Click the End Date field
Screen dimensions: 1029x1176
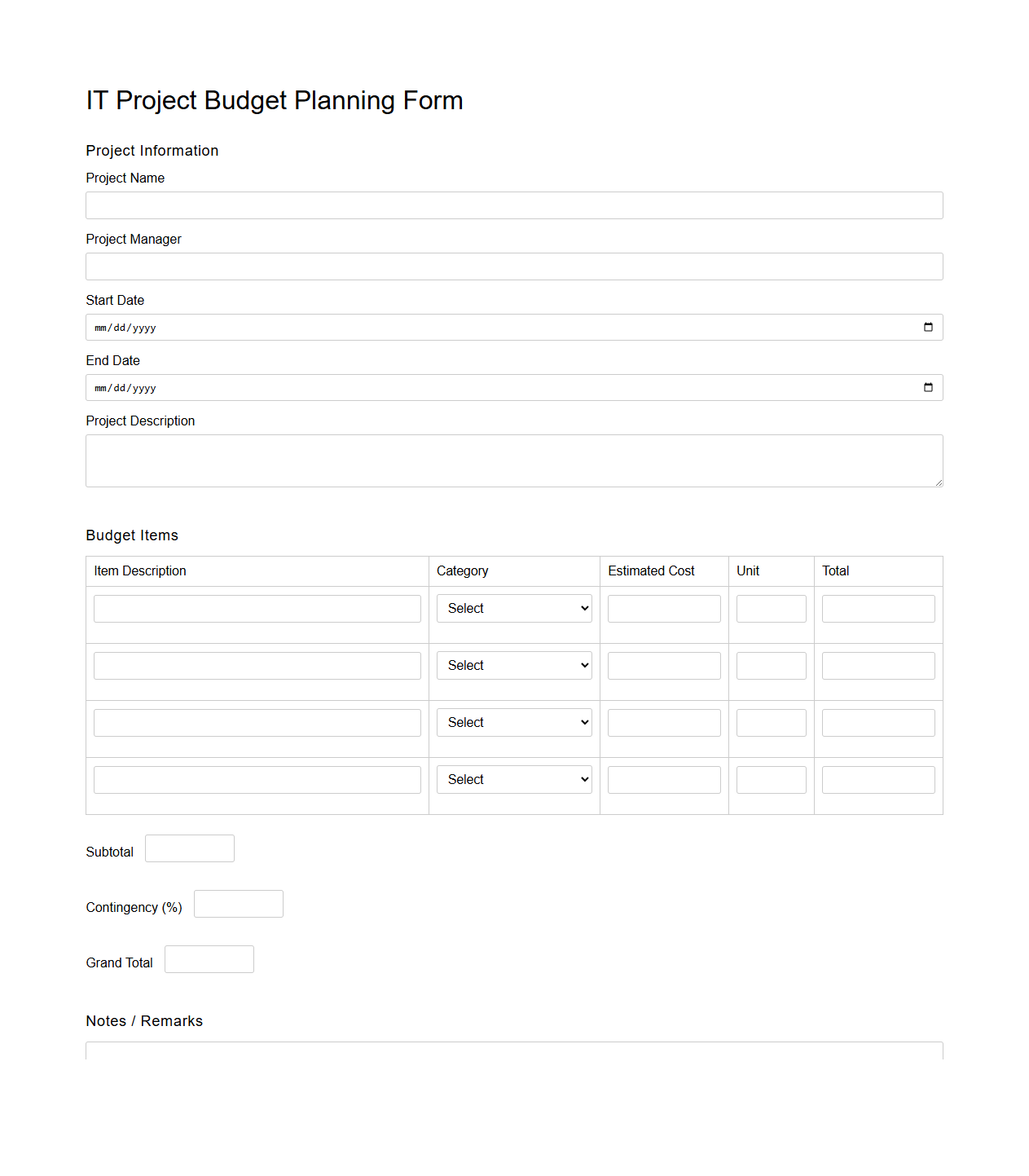[489, 387]
